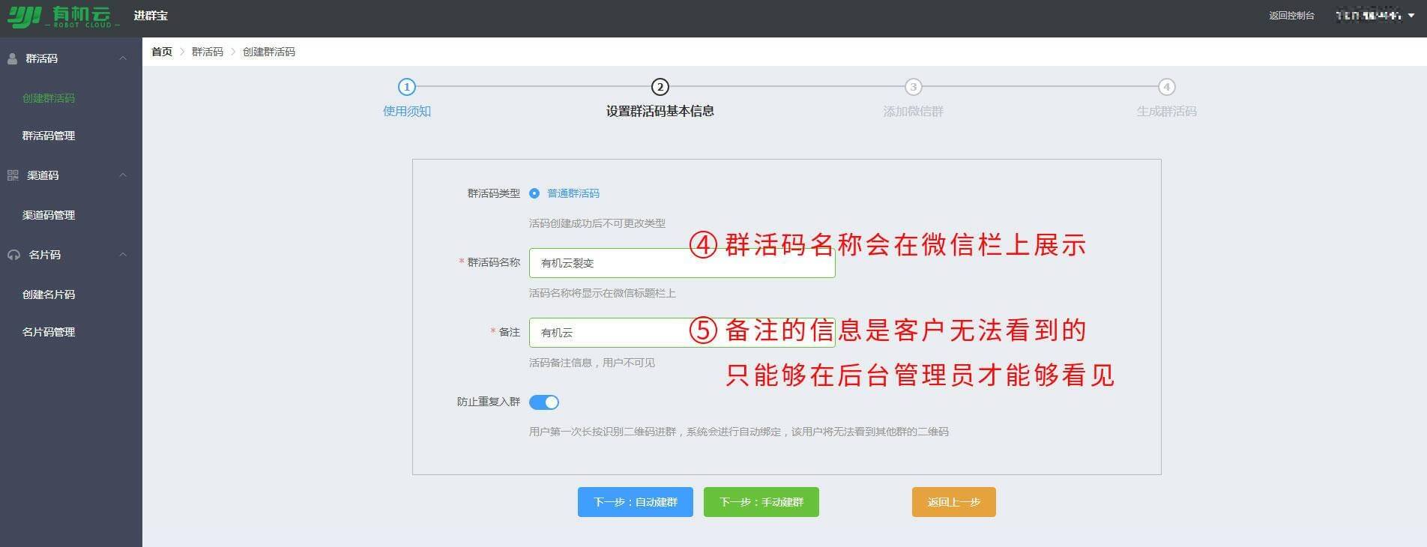The width and height of the screenshot is (1427, 547).
Task: Open 渠道码管理 in the sidebar
Action: coord(49,215)
